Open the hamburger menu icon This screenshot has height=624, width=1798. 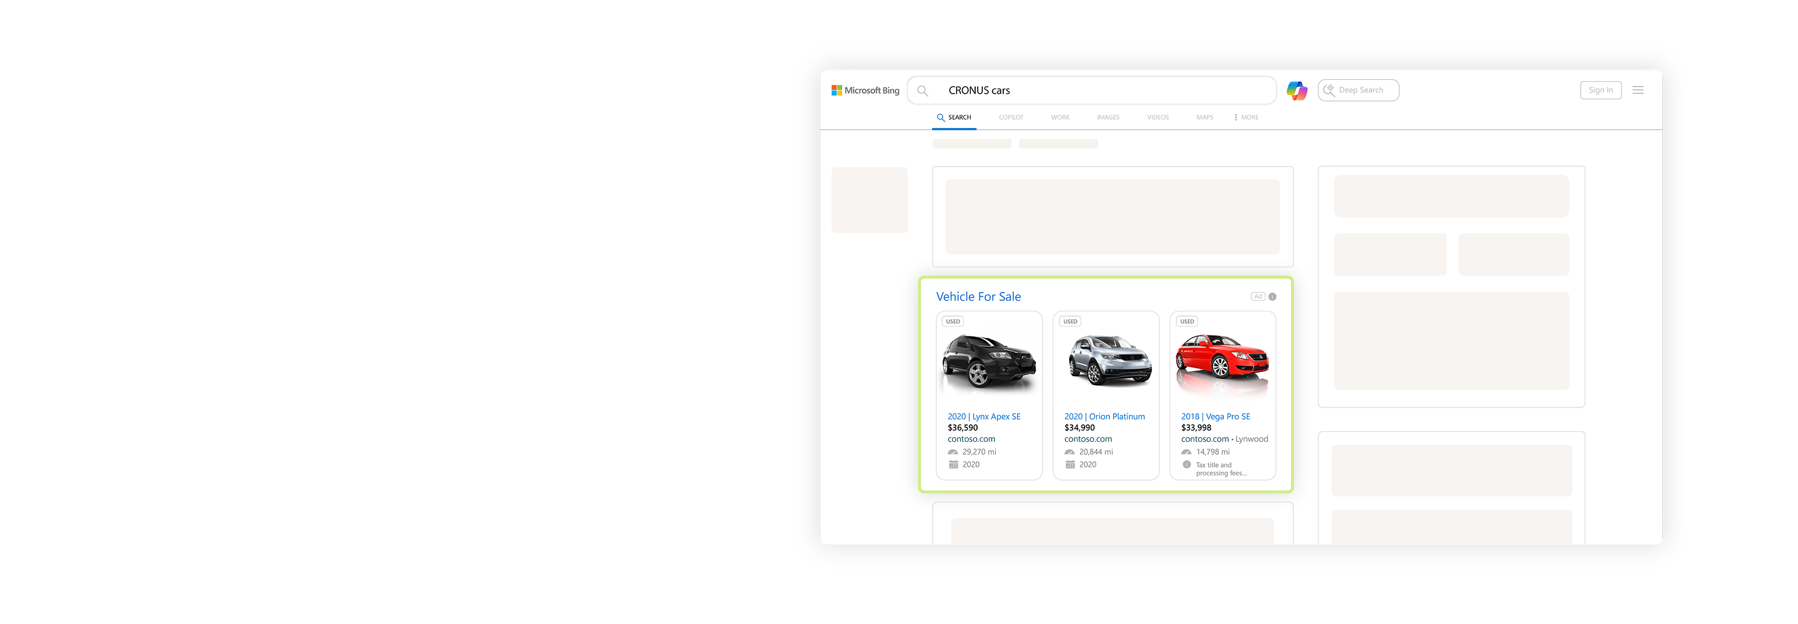(1638, 90)
